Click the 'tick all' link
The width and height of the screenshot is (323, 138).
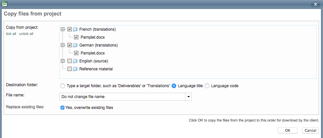point(11,34)
